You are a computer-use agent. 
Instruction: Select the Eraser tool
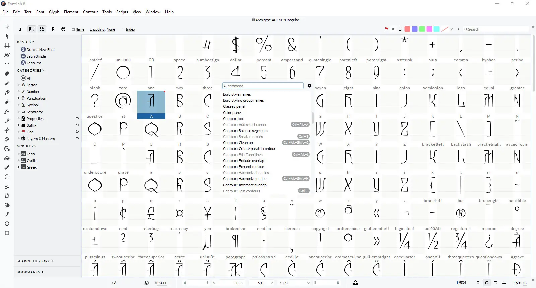coord(7,74)
